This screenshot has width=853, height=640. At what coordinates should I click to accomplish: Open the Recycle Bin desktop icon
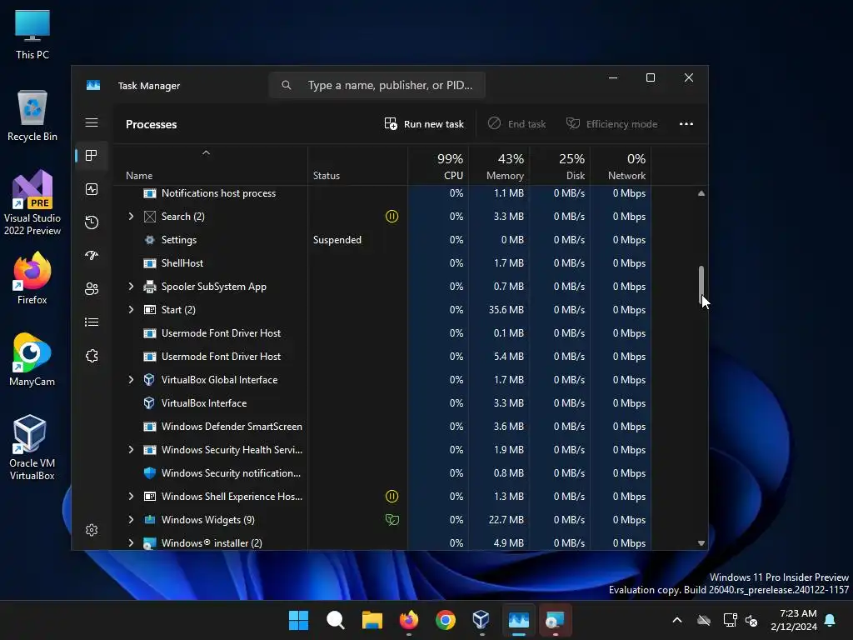[x=32, y=115]
